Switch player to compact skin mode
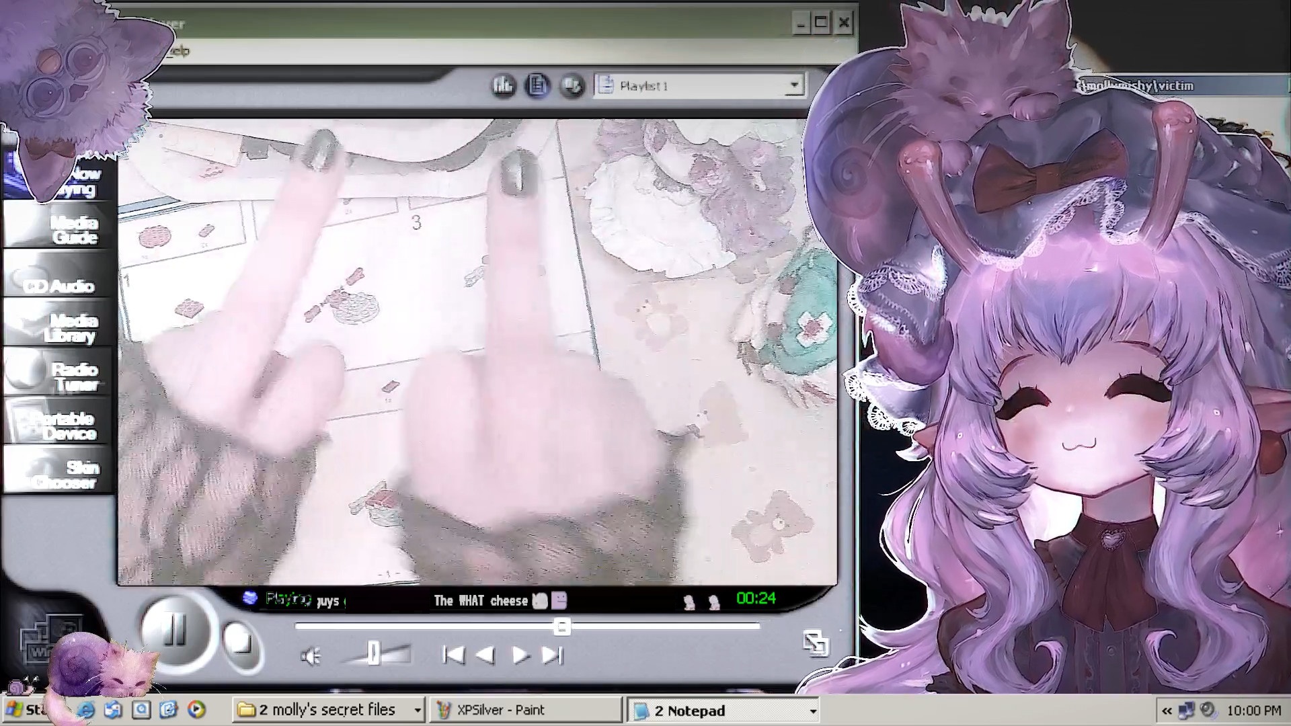The height and width of the screenshot is (726, 1291). [x=816, y=643]
